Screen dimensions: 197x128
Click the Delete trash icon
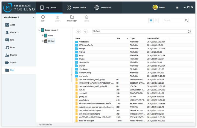[x=86, y=17]
